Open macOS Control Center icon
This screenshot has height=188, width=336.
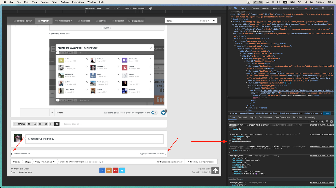pos(312,2)
